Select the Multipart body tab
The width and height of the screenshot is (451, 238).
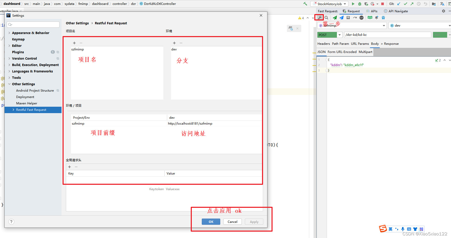pyautogui.click(x=365, y=52)
